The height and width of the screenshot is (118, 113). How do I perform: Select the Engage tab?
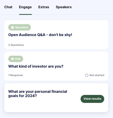(25, 7)
